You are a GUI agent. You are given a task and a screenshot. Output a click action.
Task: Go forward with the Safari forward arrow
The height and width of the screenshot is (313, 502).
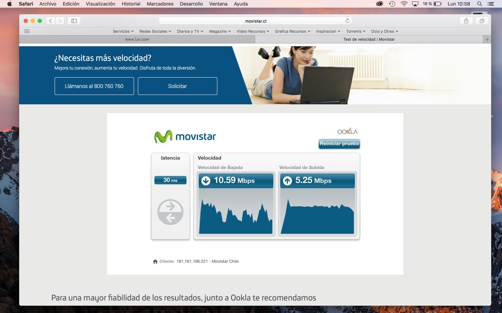(x=60, y=21)
